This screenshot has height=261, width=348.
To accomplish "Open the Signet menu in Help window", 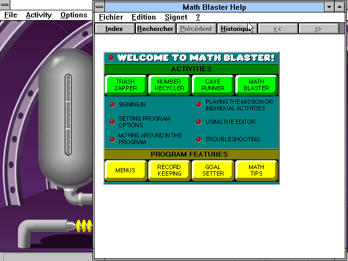I will [x=176, y=17].
